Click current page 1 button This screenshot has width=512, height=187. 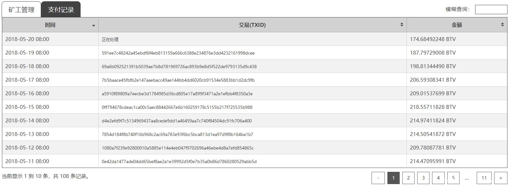(x=393, y=178)
